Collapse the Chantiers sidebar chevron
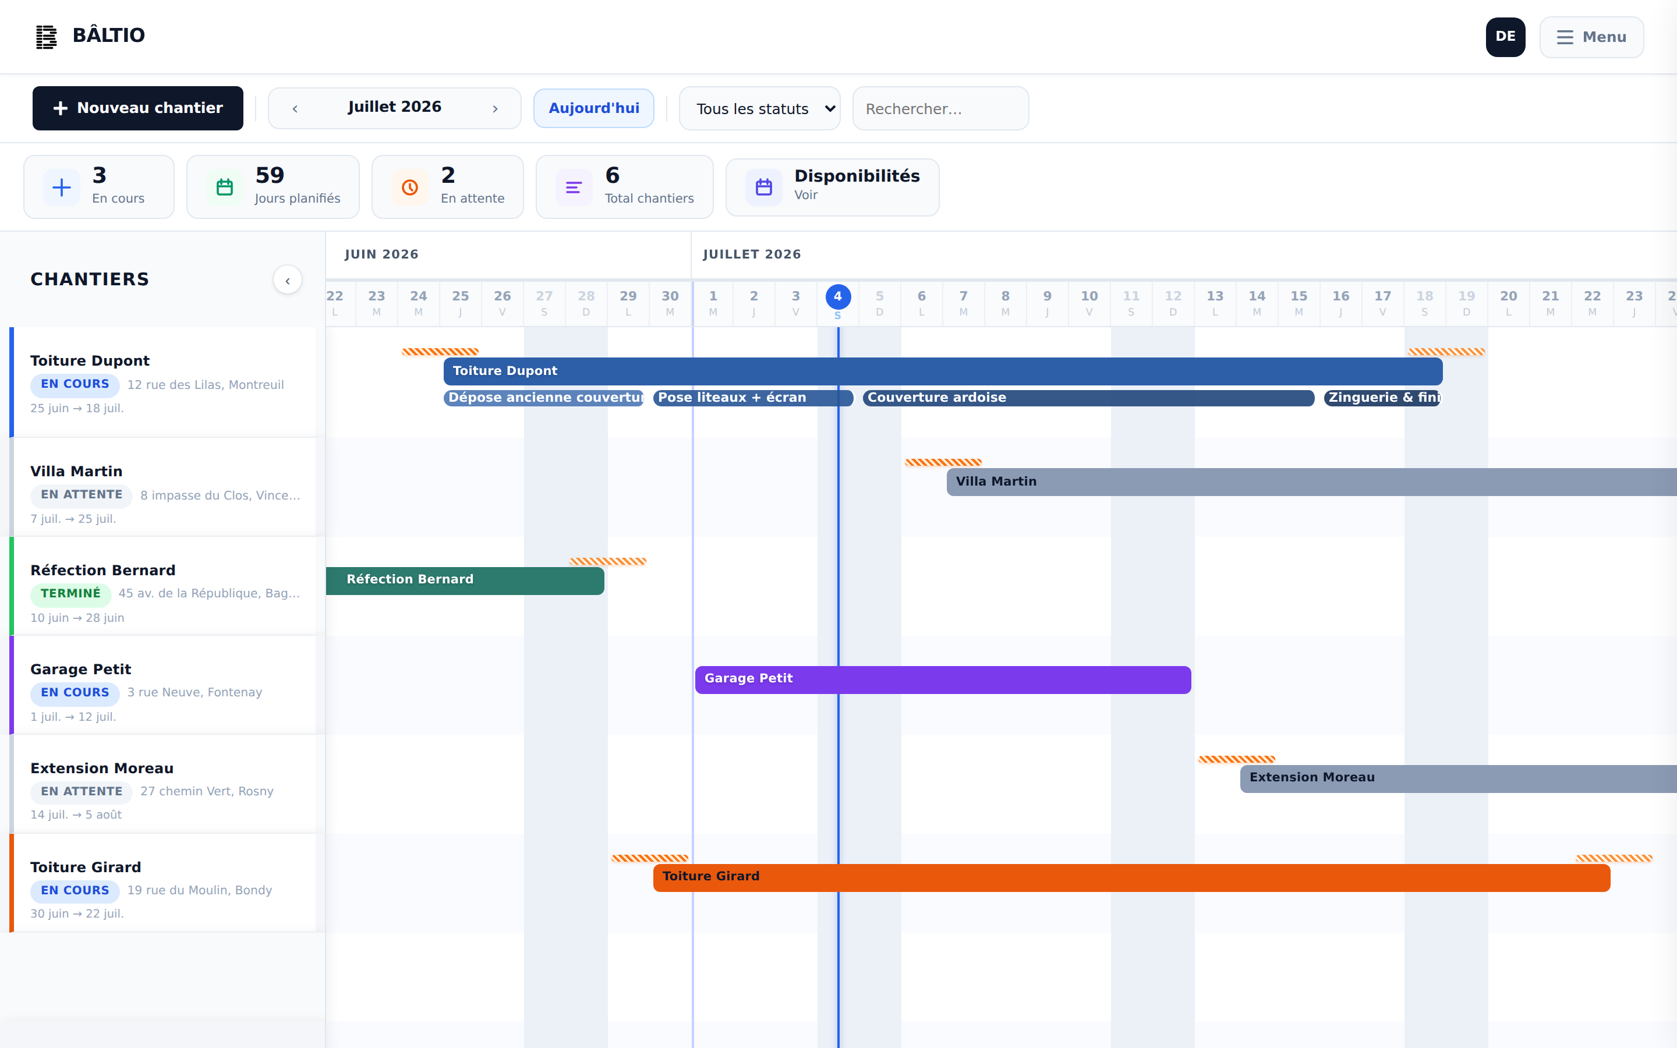Screen dimensions: 1677x1048 (x=288, y=280)
